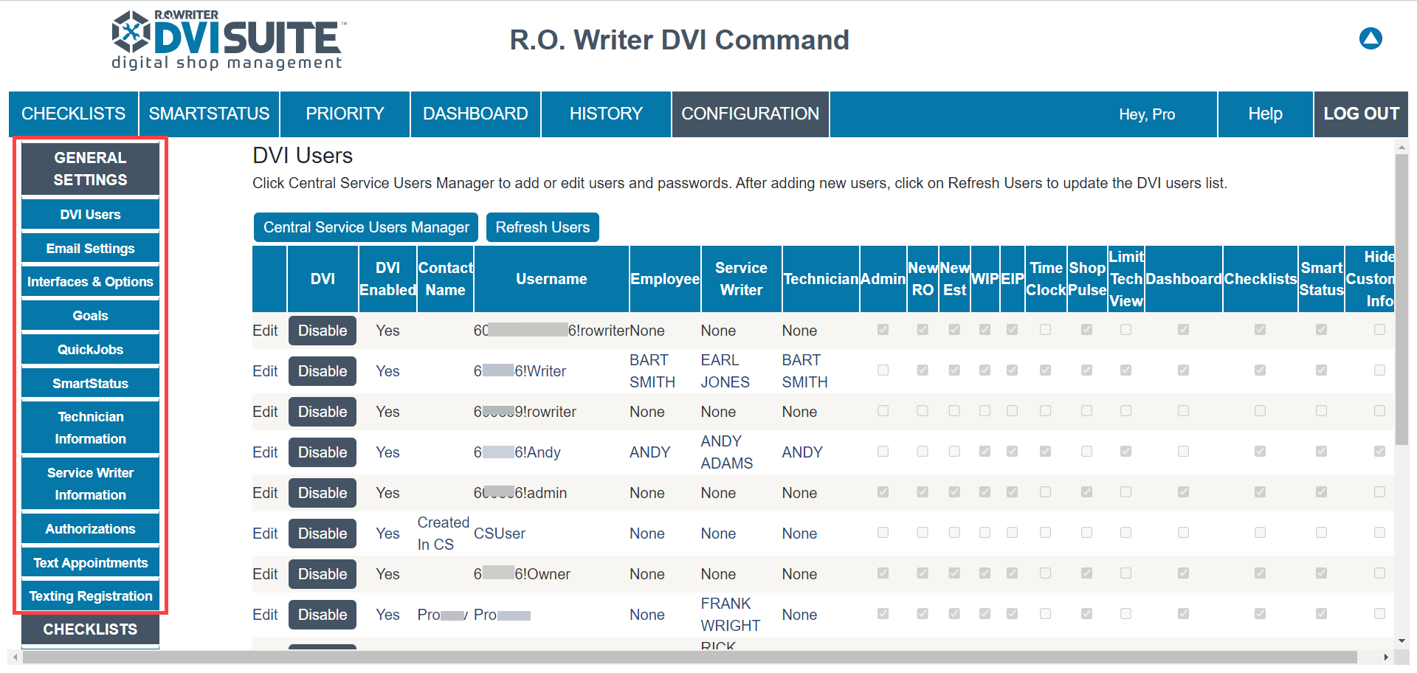1417x673 pixels.
Task: Toggle Hide Custom Info checkbox for 6!Andy
Action: 1379,452
